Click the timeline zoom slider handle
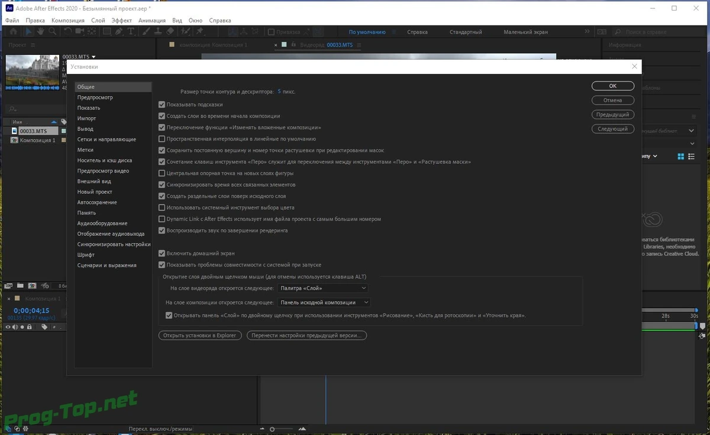The width and height of the screenshot is (710, 435). pyautogui.click(x=272, y=428)
